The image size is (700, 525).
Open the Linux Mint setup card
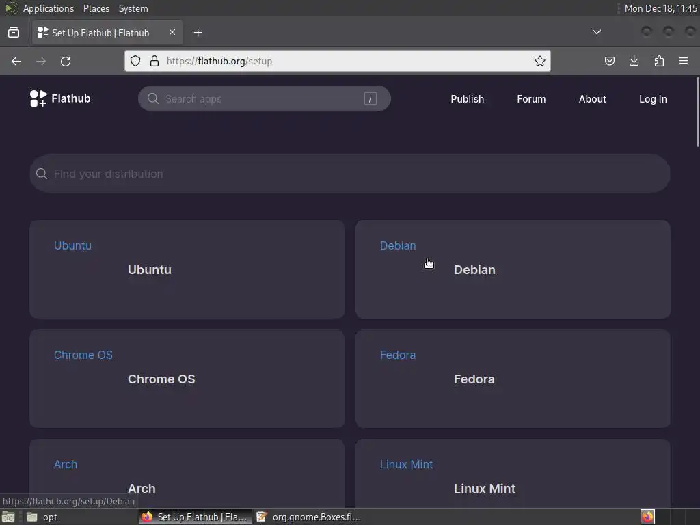click(x=513, y=474)
